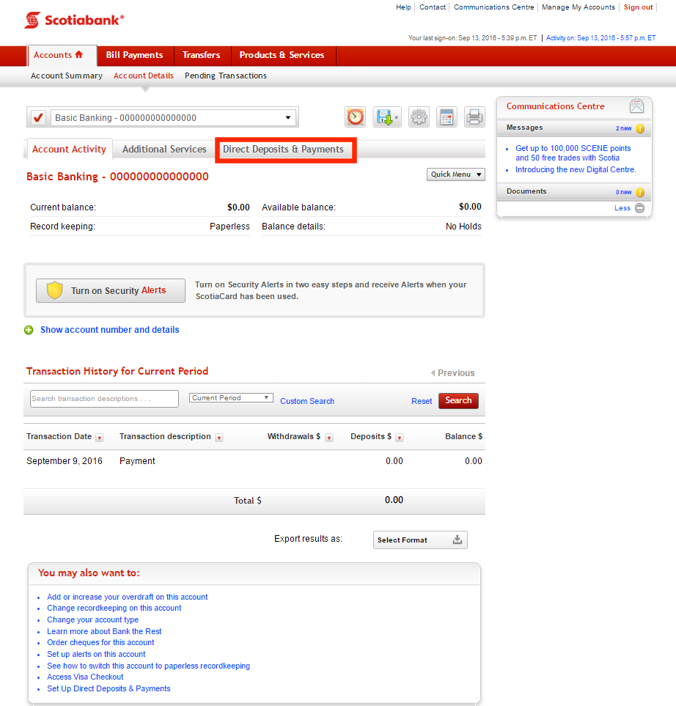Click the Sign out link

pyautogui.click(x=638, y=7)
